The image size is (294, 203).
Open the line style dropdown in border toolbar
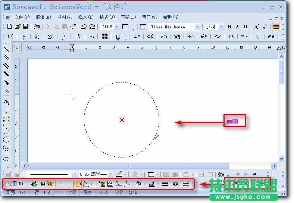coord(75,174)
